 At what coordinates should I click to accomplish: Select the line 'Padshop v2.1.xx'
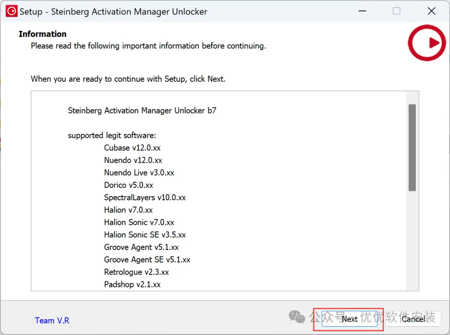pos(132,285)
